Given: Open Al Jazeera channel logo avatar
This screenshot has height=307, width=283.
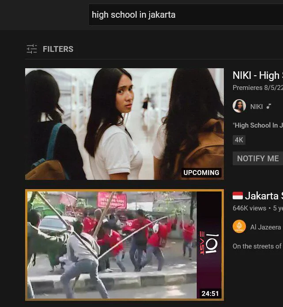Looking at the screenshot, I should 239,226.
